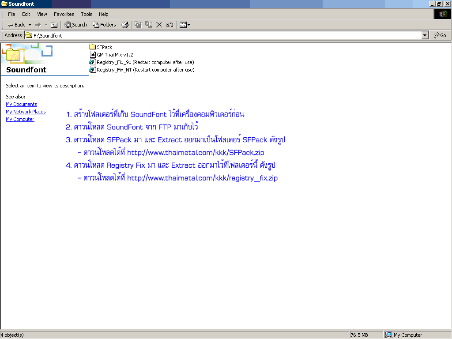Screen dimensions: 452x339
Task: Follow the My Network Places link
Action: point(26,112)
